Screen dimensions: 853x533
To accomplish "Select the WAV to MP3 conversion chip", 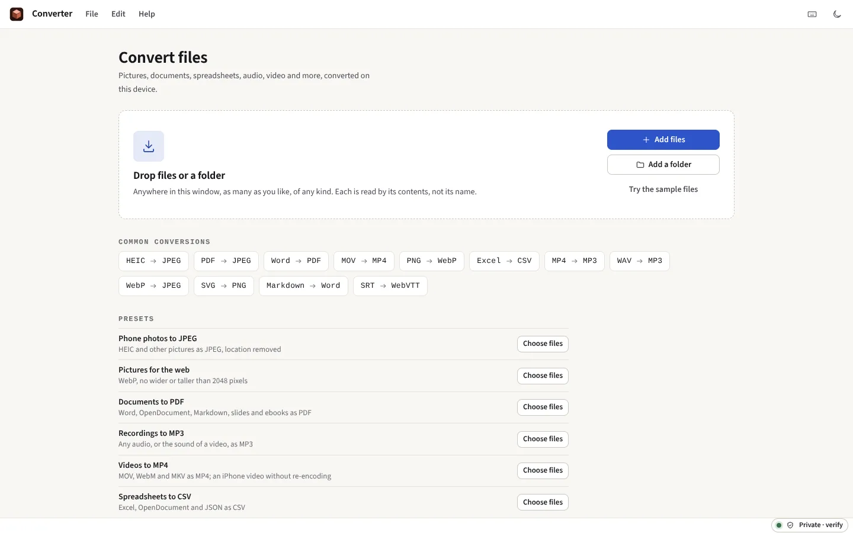I will click(x=640, y=261).
